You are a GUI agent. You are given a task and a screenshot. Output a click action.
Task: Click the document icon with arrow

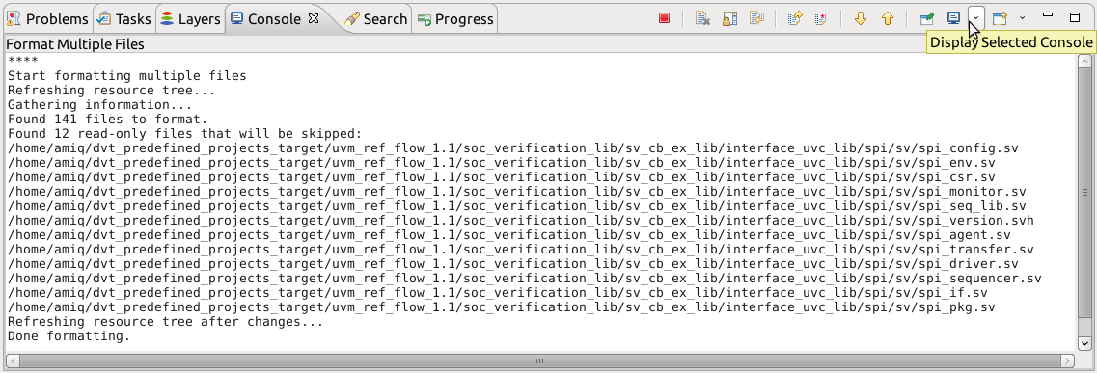794,19
